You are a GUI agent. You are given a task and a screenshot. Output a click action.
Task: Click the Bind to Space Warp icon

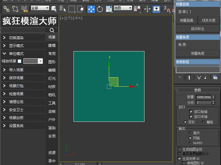point(24,8)
